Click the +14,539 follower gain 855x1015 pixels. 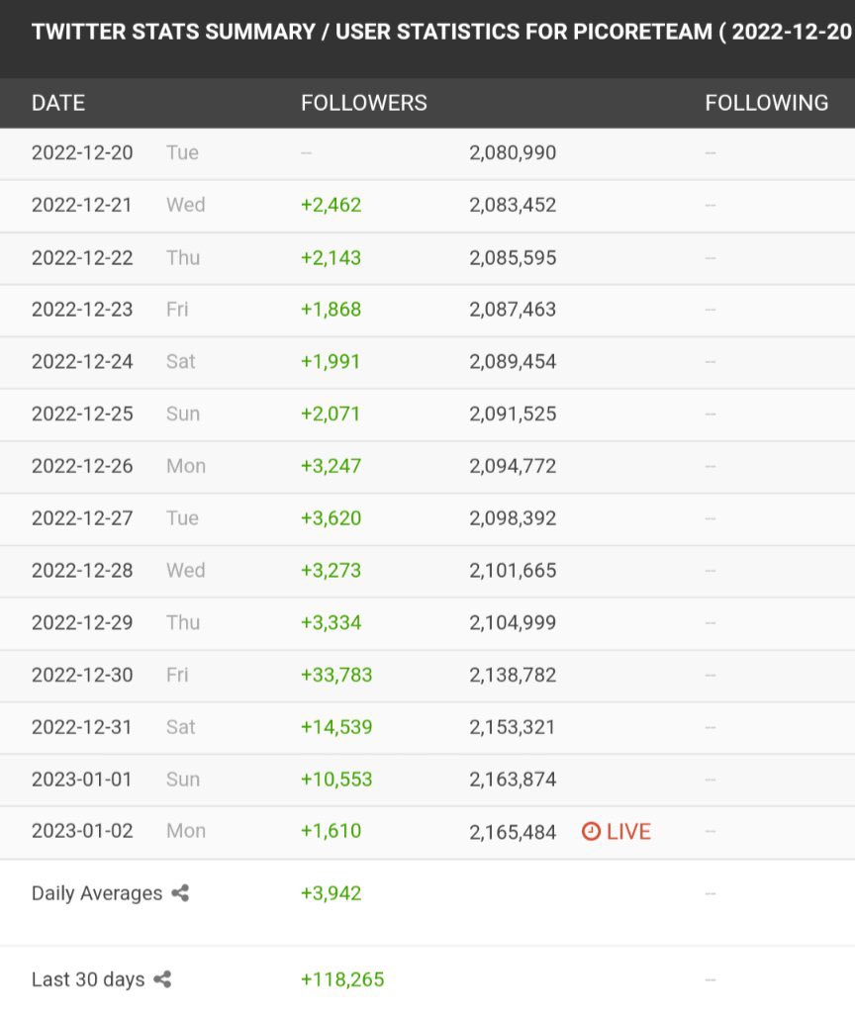[336, 727]
